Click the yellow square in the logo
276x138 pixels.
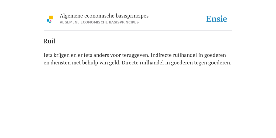coord(51,18)
